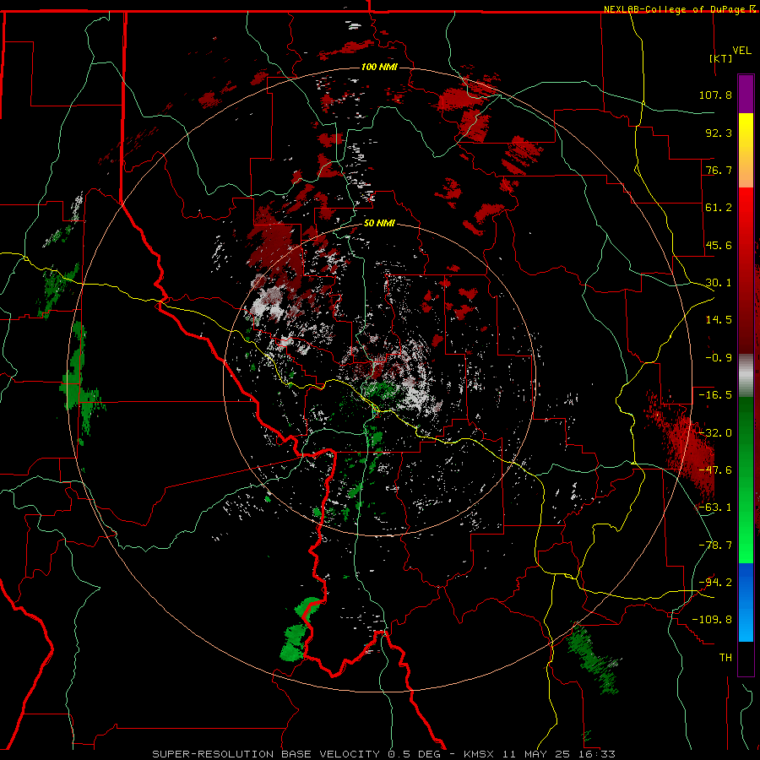Viewport: 760px width, 760px height.
Task: Pick the -0.9 scale label
Action: (x=719, y=358)
